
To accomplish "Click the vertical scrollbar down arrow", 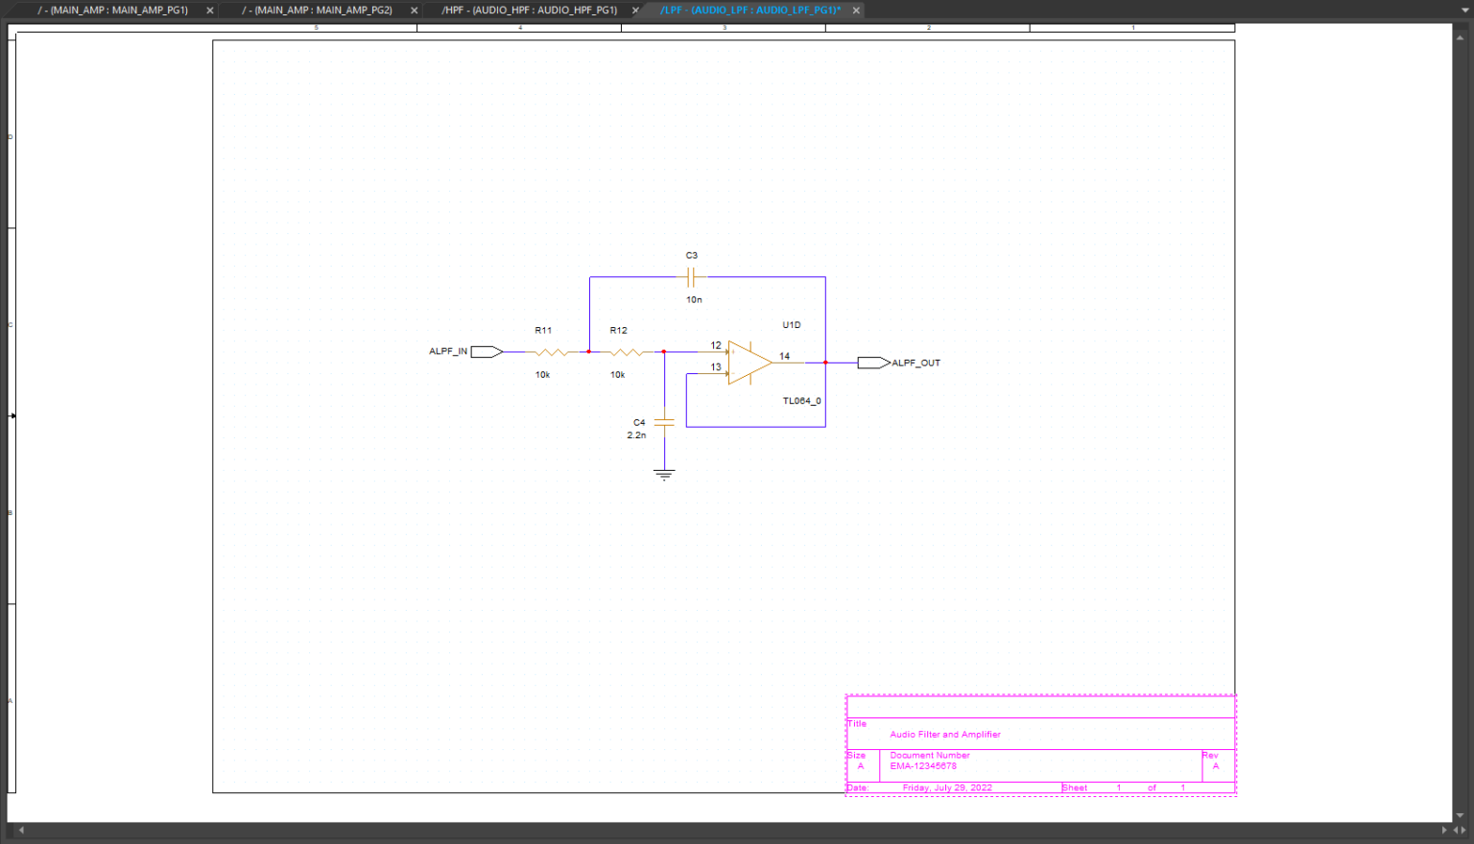I will click(1462, 816).
